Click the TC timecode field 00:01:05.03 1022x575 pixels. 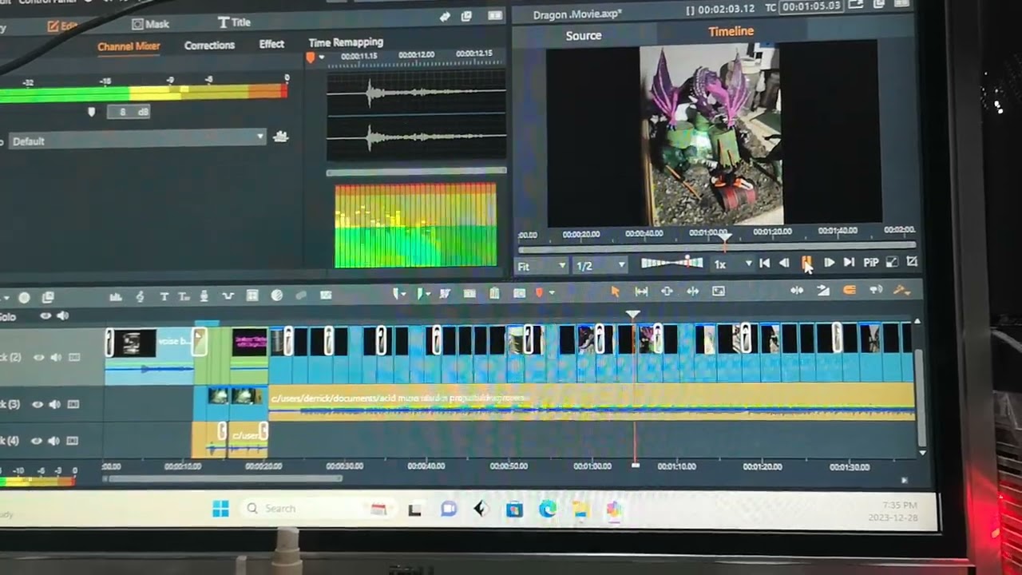[811, 6]
